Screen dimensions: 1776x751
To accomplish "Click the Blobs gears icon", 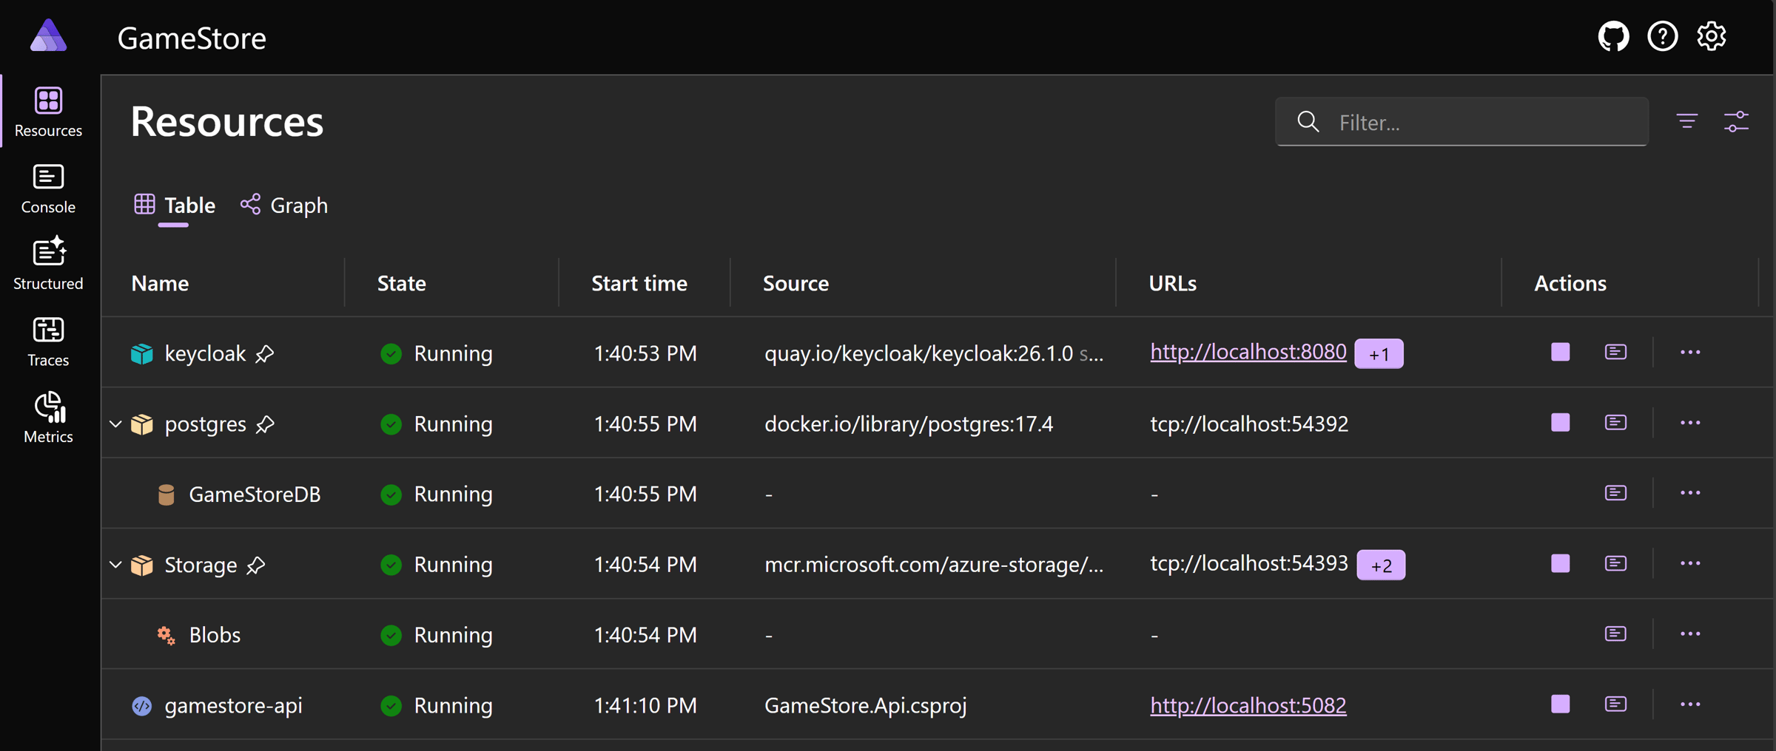I will pyautogui.click(x=166, y=635).
